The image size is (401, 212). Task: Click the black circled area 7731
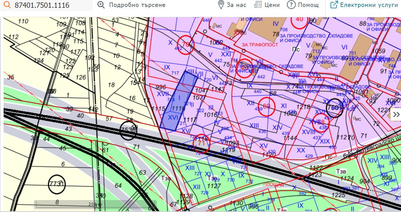coord(57,184)
